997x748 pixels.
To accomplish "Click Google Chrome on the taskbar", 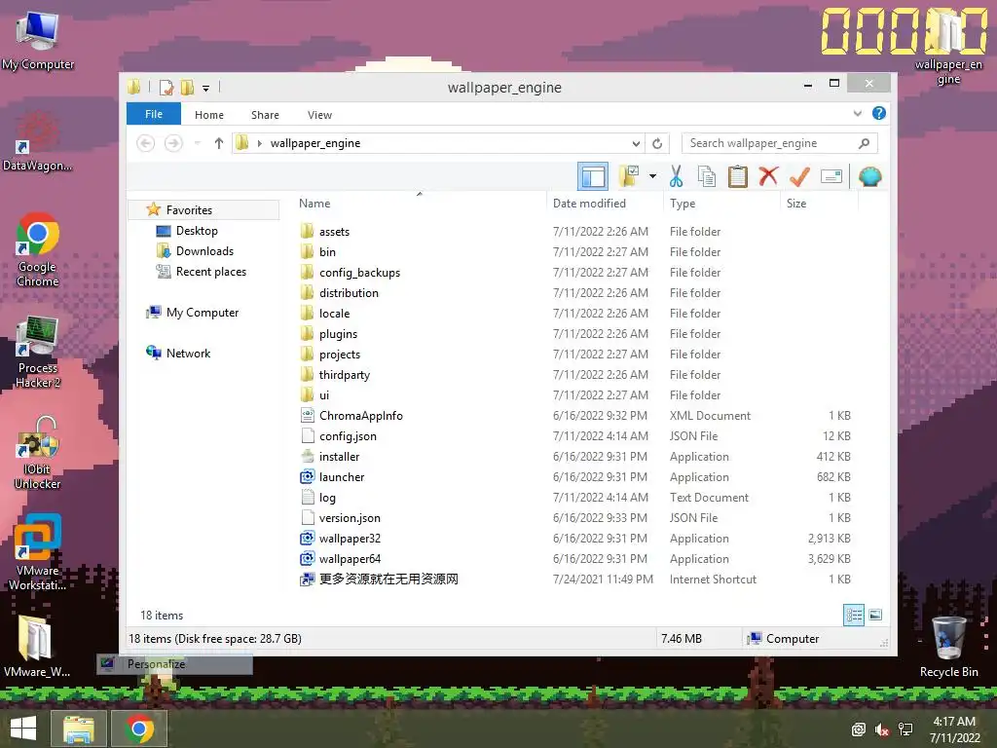I will [139, 728].
